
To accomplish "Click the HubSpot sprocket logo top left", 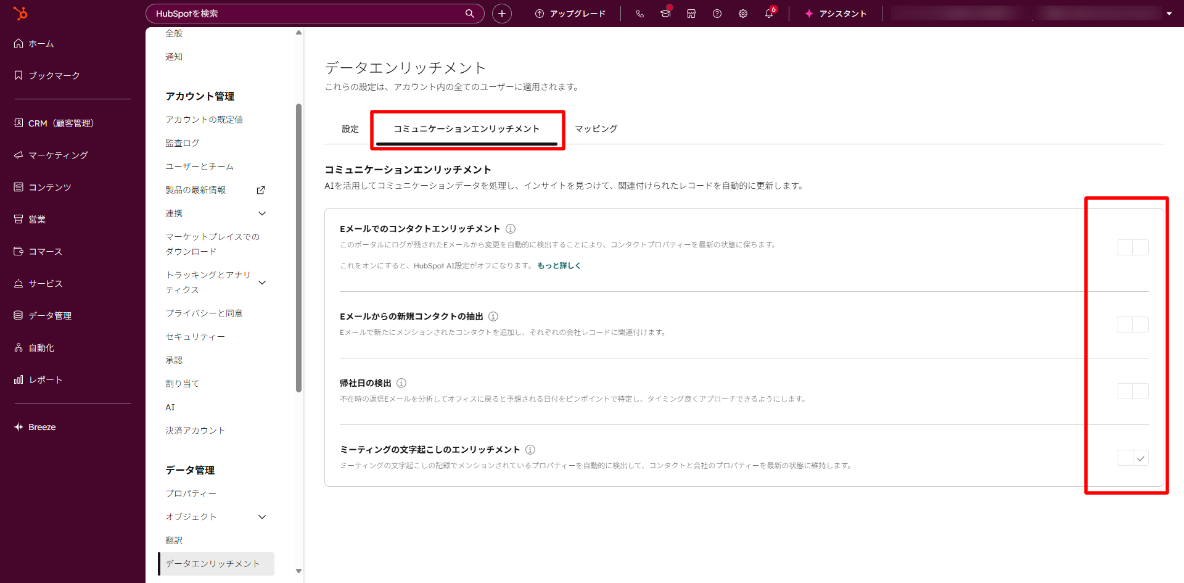I will tap(22, 13).
